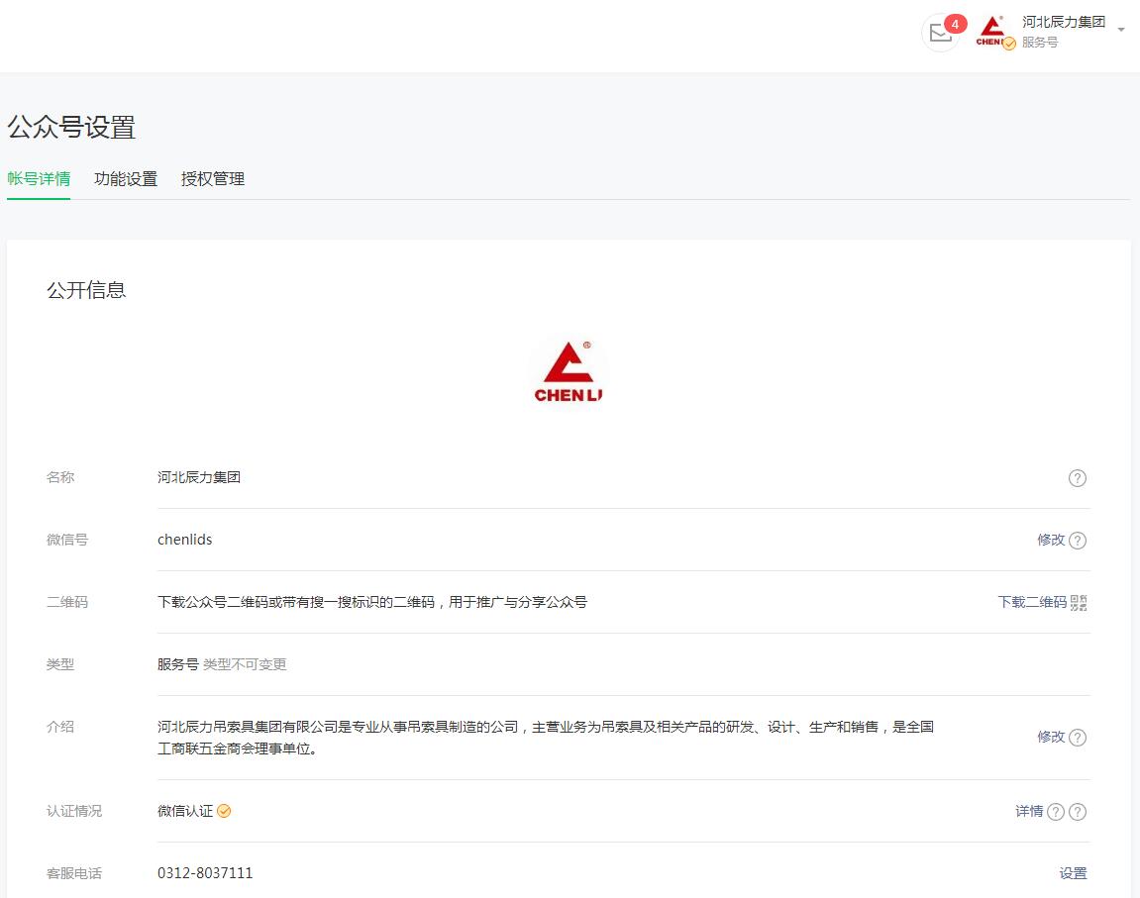The width and height of the screenshot is (1140, 898).
Task: Switch to the 功能设置 tab
Action: click(x=124, y=179)
